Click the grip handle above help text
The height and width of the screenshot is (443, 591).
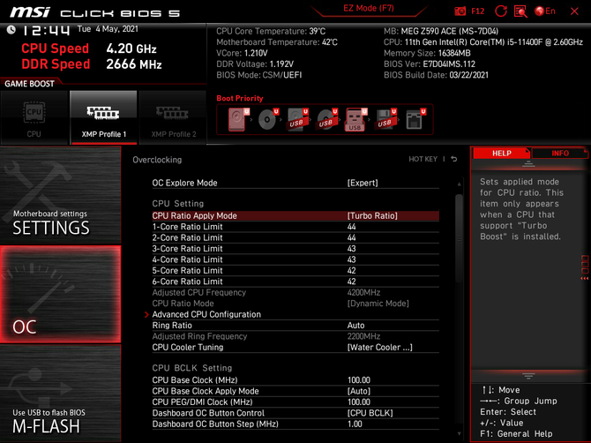(528, 164)
